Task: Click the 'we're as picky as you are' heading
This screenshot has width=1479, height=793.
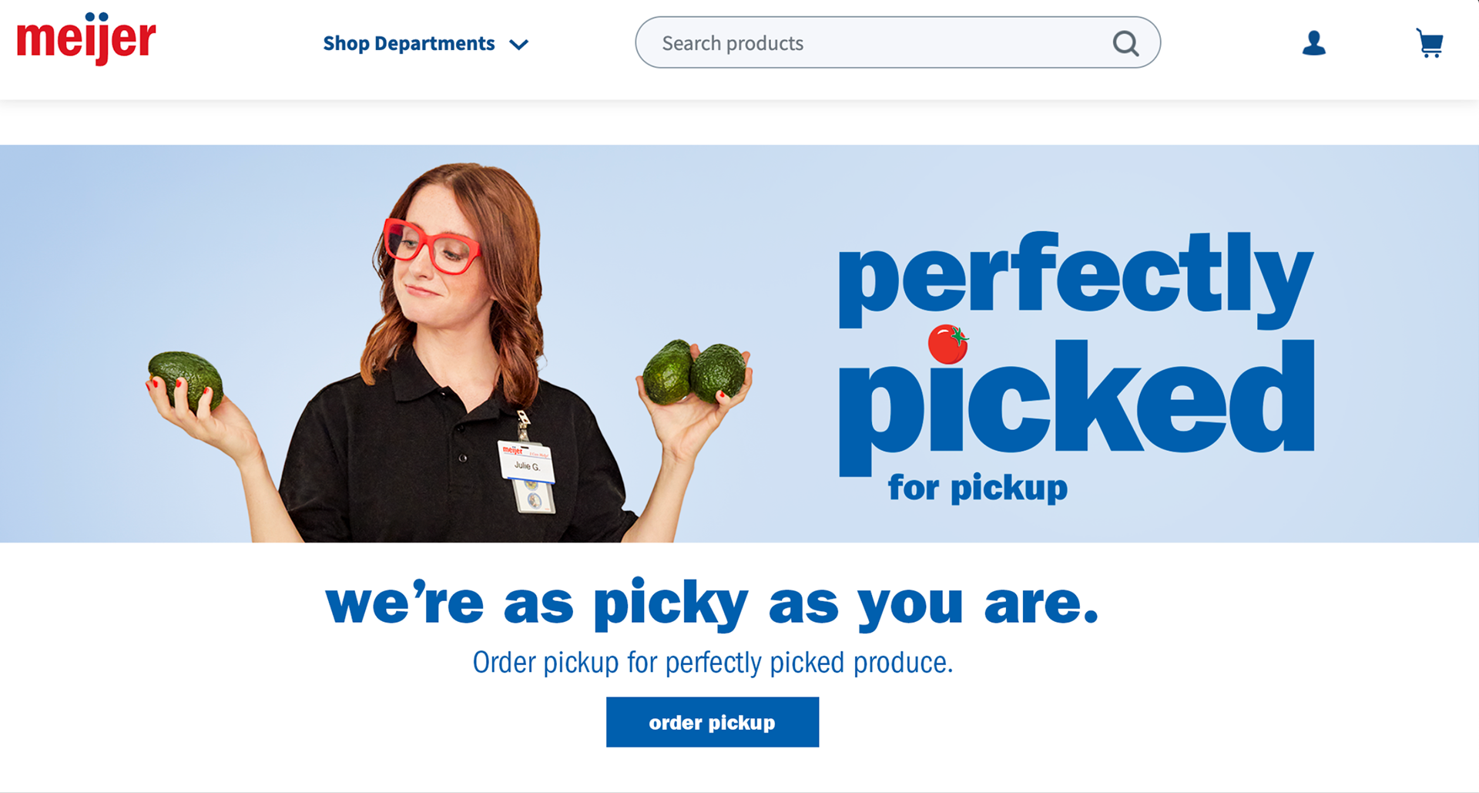Action: (713, 603)
